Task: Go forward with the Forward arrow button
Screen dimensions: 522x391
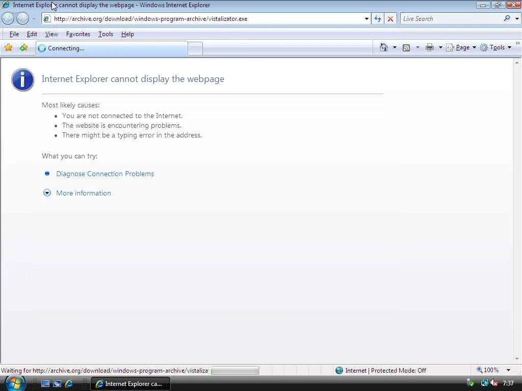Action: [22, 19]
